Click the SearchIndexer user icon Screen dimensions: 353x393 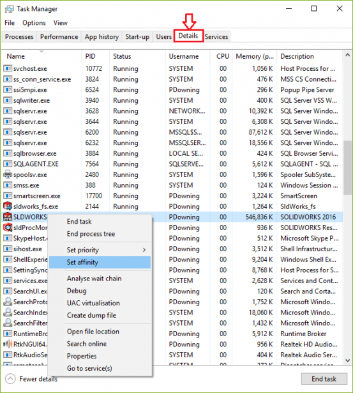click(8, 312)
